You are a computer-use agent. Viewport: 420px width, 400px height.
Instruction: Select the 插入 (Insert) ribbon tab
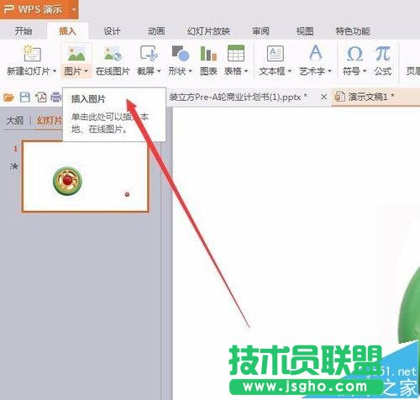click(67, 31)
